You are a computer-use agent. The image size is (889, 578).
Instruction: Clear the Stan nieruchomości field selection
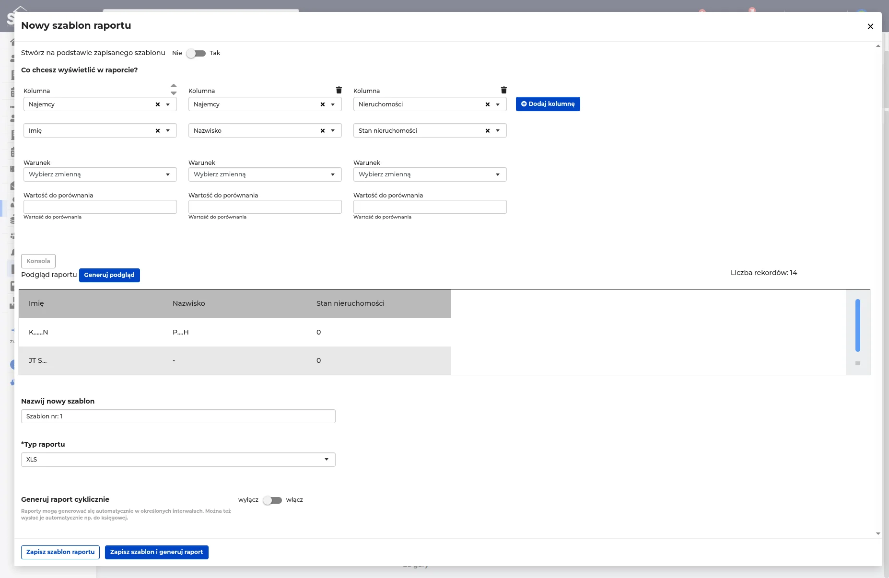click(487, 131)
